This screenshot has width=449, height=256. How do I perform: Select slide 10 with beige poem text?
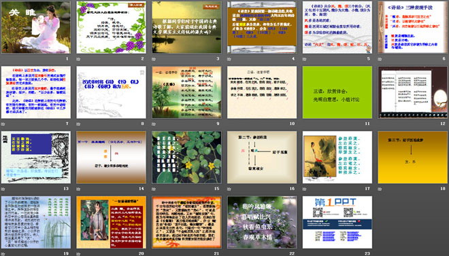pos(262,92)
